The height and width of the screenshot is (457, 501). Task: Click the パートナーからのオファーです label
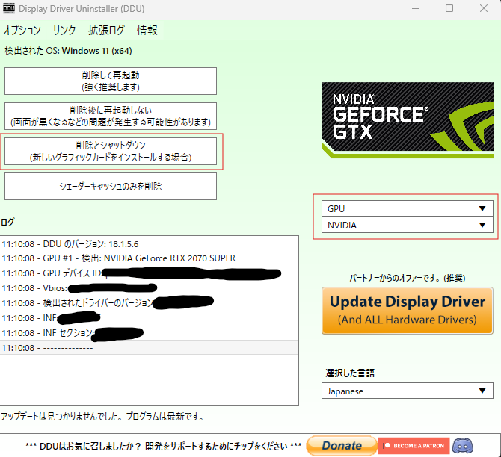click(x=408, y=278)
